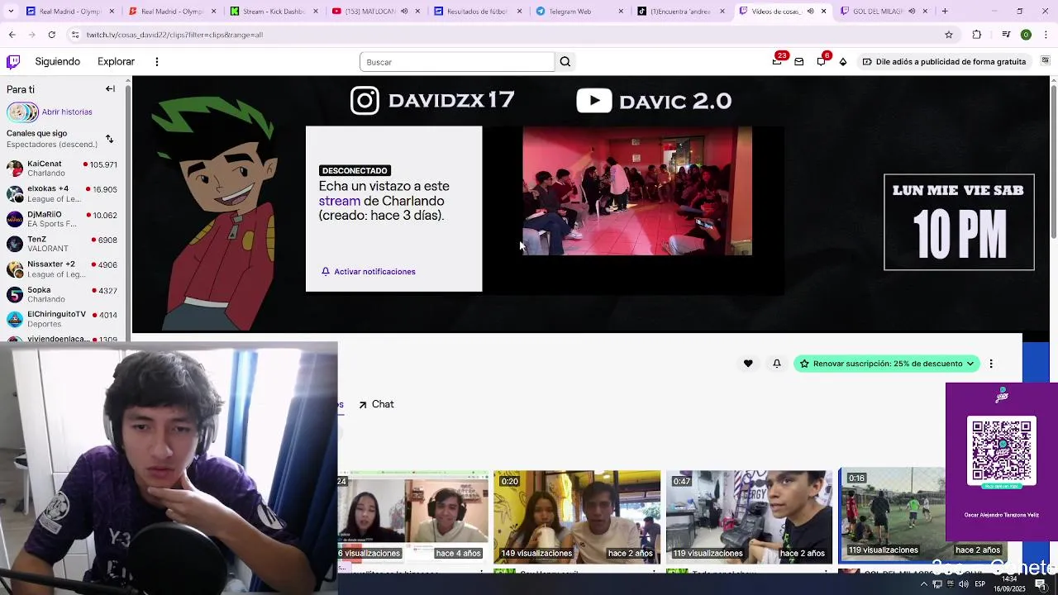Open Nissaxter +2 channel in sidebar
1058x595 pixels.
(x=62, y=269)
